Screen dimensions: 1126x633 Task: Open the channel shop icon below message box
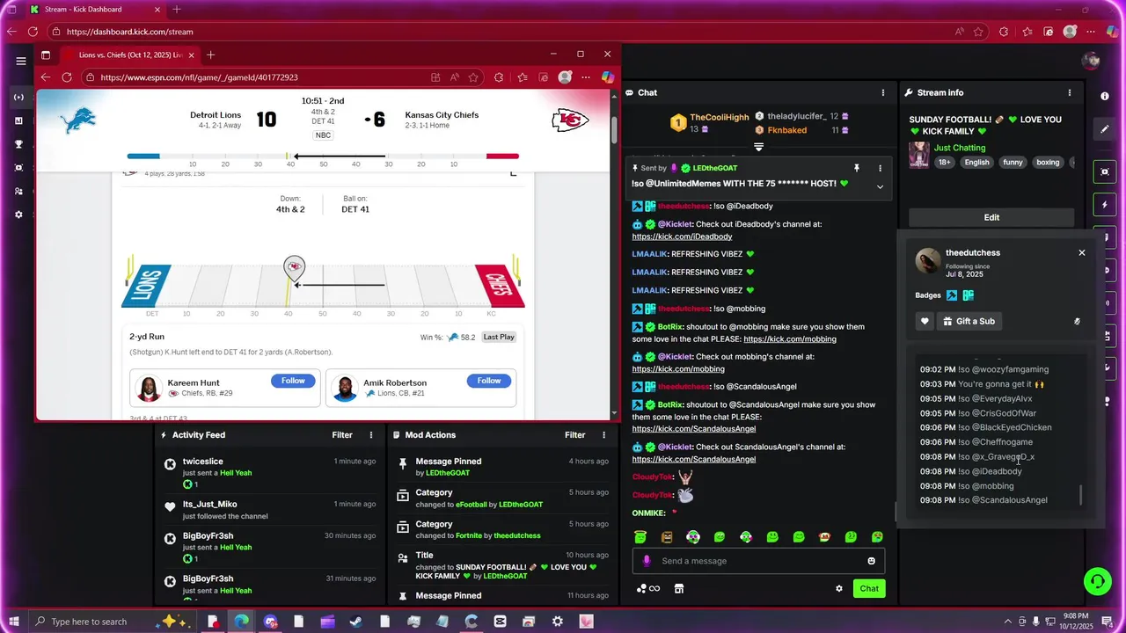679,588
